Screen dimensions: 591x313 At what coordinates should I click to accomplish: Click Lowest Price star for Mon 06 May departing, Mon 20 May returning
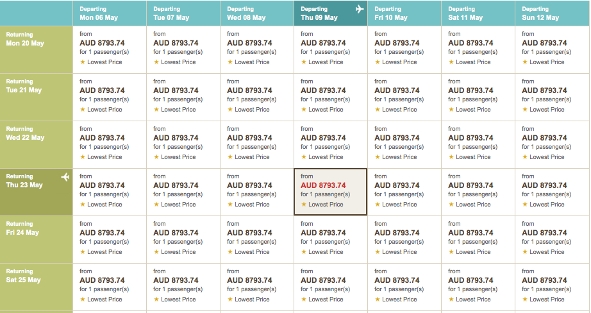(82, 62)
